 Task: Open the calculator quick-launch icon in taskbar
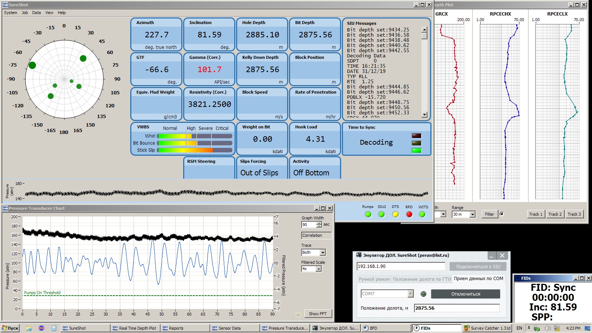click(54, 328)
